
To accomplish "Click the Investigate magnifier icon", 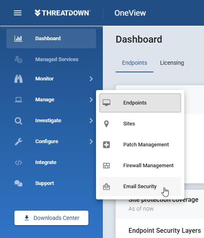I will (18, 121).
